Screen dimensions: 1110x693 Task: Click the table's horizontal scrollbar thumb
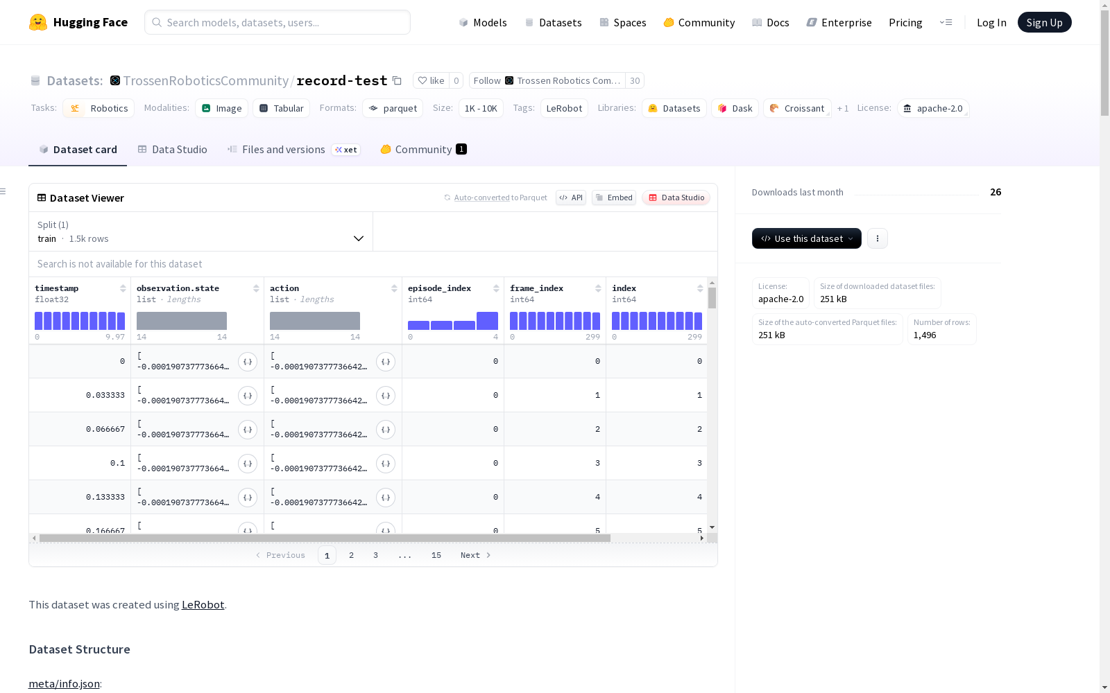[x=325, y=538]
